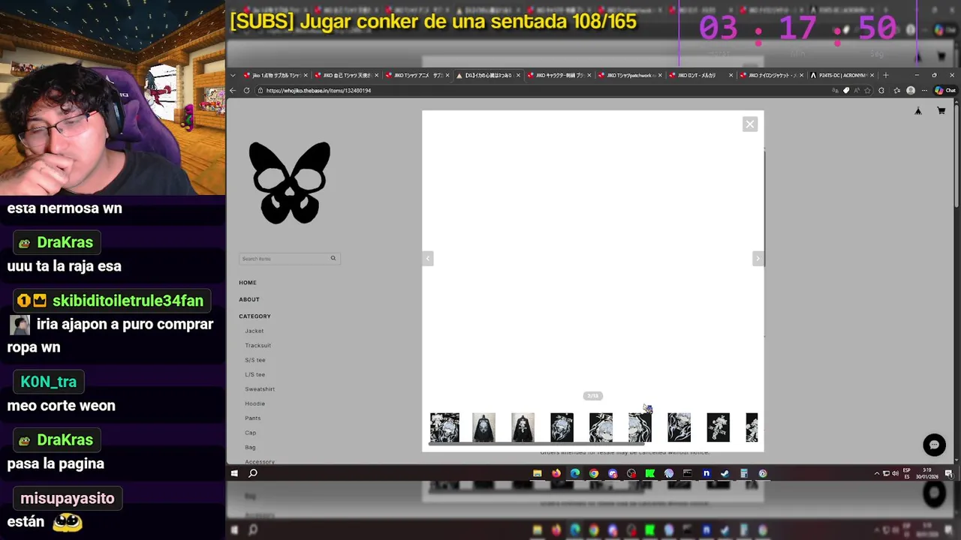The width and height of the screenshot is (961, 540).
Task: Open the shopping cart icon
Action: point(941,111)
